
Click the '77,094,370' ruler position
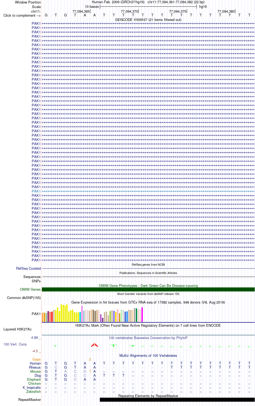click(129, 11)
